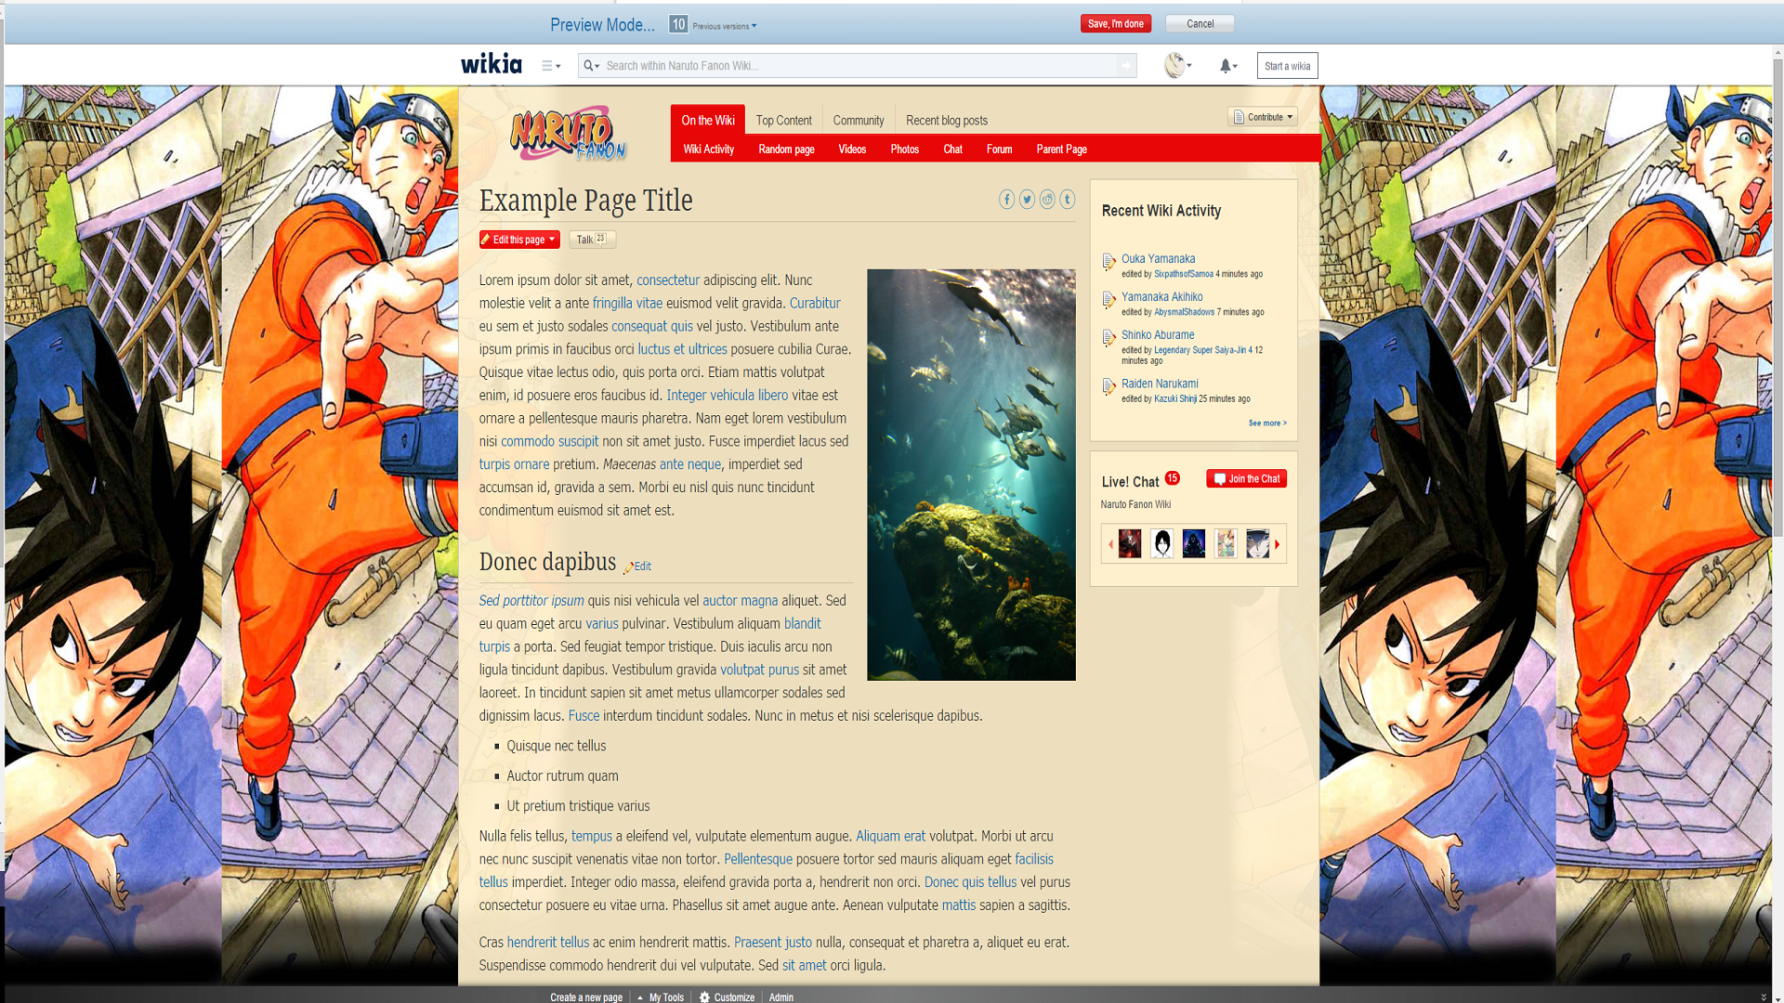
Task: Expand My Tools in footer toolbar
Action: (x=661, y=997)
